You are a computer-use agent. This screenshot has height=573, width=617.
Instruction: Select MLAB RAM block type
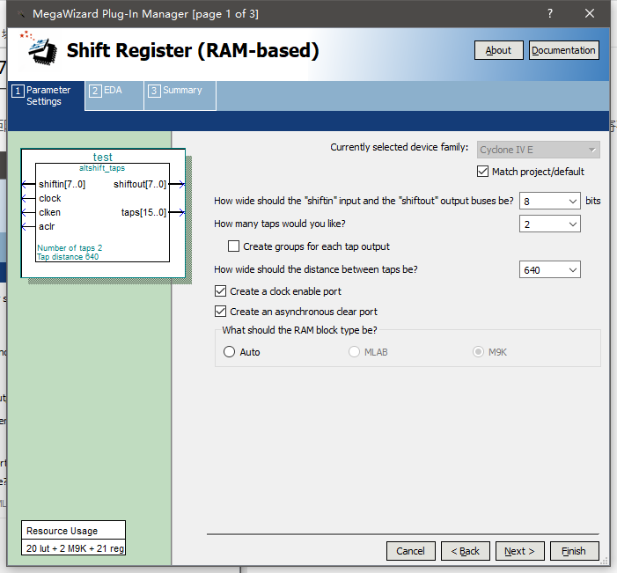tap(354, 352)
